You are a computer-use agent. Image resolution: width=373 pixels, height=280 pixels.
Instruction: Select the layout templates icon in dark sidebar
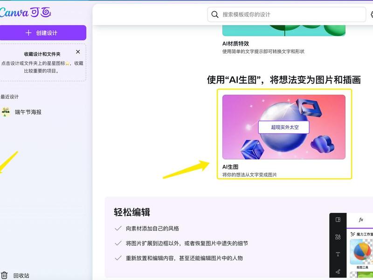(x=338, y=219)
